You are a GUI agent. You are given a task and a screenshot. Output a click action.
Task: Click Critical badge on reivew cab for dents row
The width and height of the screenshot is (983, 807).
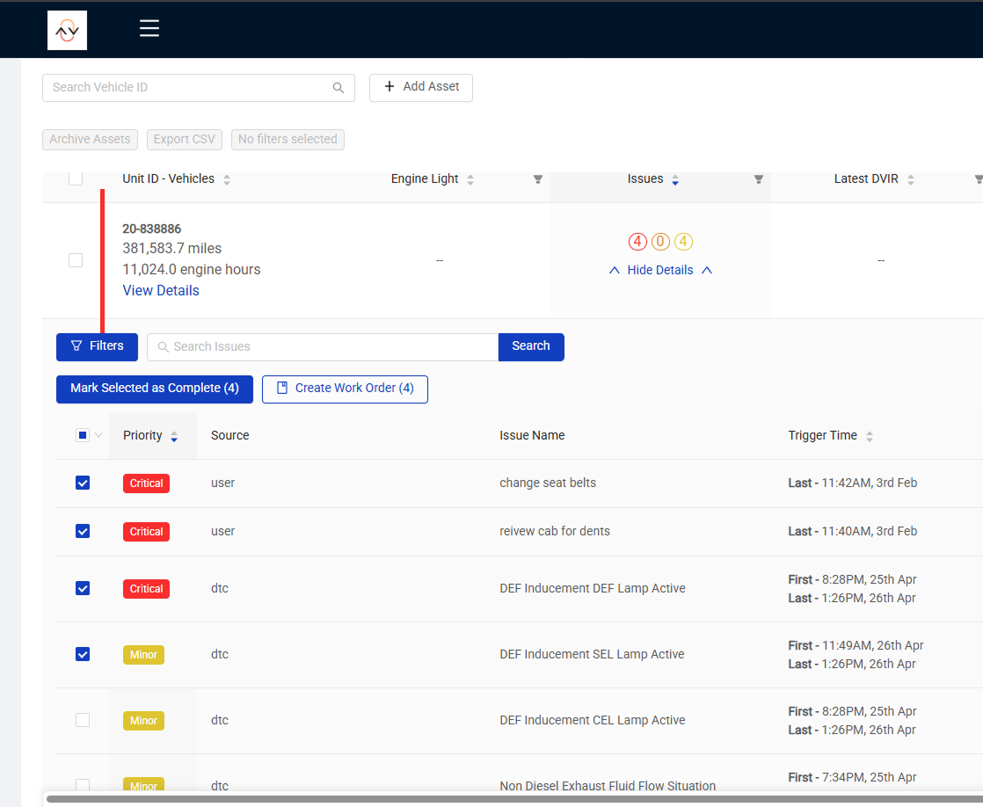[146, 532]
